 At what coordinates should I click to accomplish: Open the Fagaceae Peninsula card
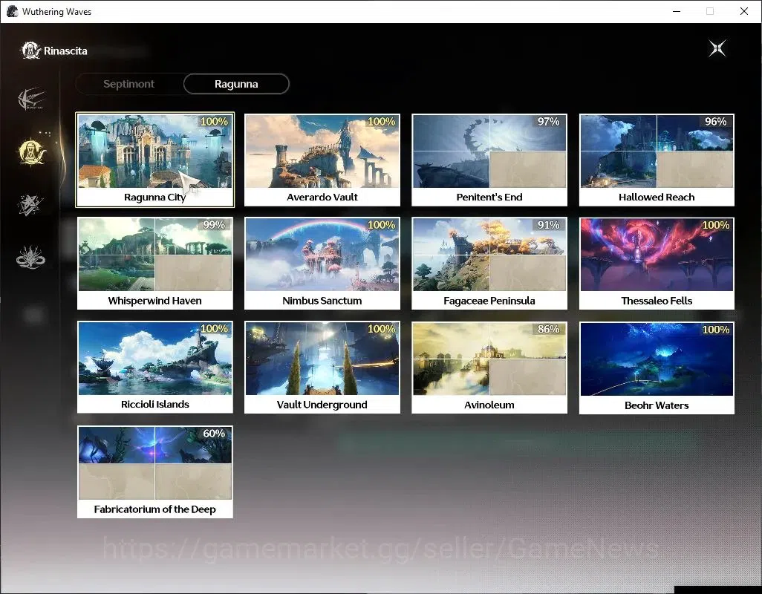tap(489, 264)
